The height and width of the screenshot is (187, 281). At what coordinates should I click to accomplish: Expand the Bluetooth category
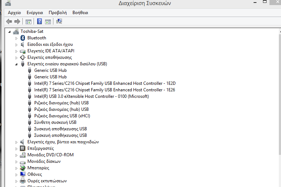(x=16, y=38)
